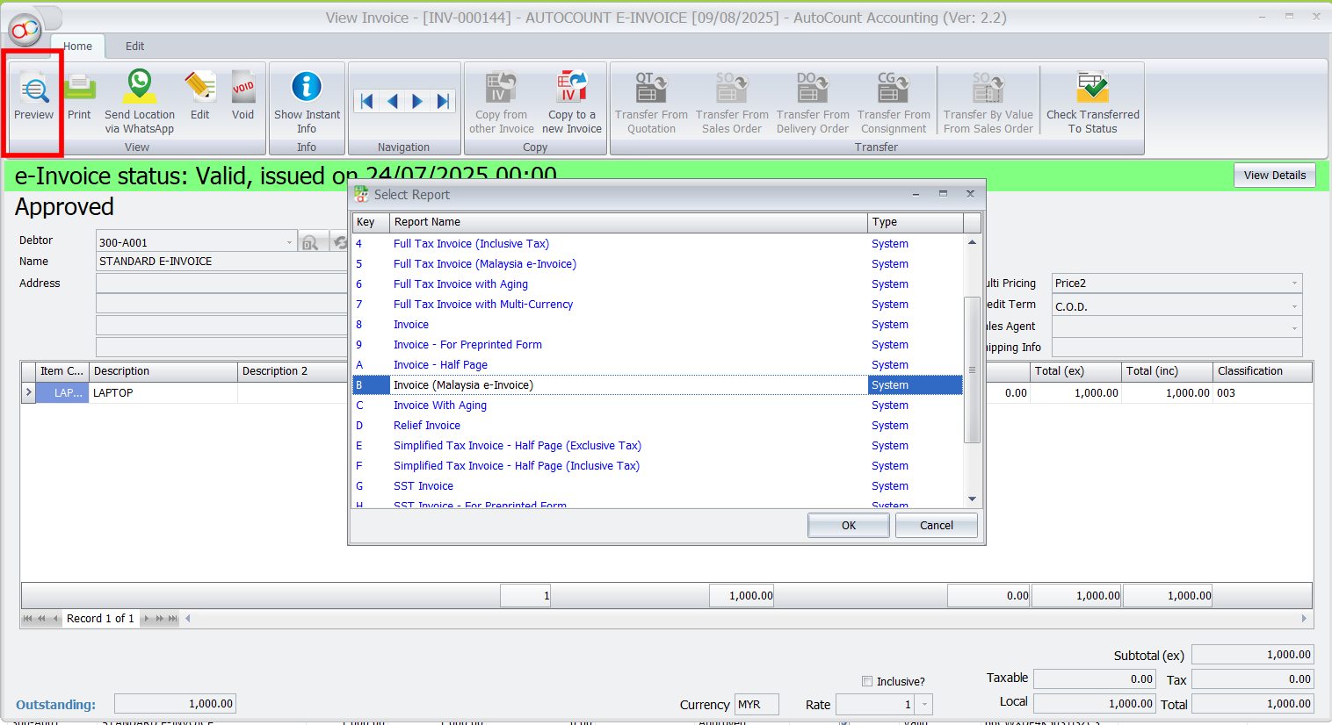
Task: Select the Relief Invoice report row
Action: pos(427,426)
